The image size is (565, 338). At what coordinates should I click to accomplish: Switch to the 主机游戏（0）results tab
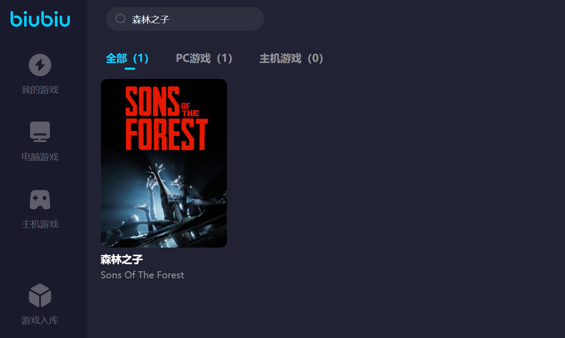coord(292,58)
